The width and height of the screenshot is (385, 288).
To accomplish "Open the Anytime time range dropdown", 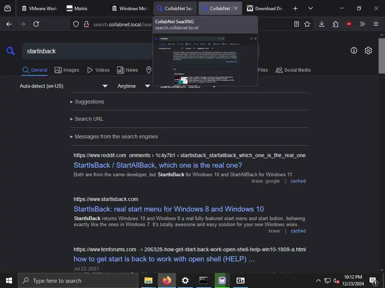I will tap(134, 86).
